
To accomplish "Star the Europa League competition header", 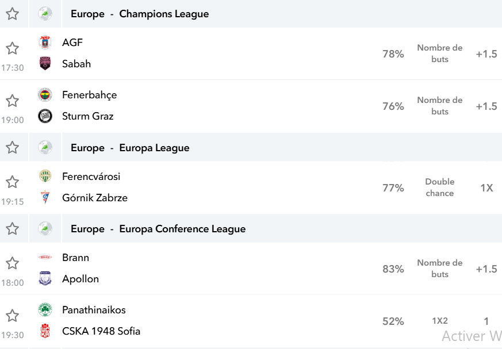I will pyautogui.click(x=13, y=148).
